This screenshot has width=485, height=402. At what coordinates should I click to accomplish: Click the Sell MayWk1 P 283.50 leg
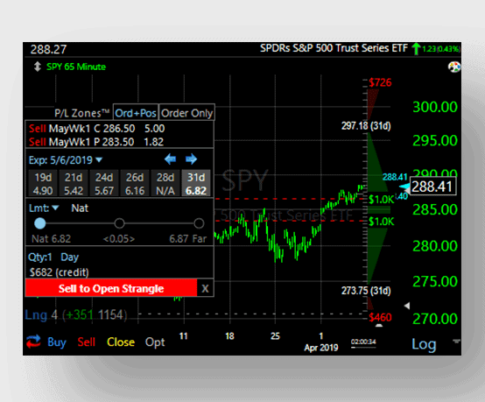(x=96, y=142)
